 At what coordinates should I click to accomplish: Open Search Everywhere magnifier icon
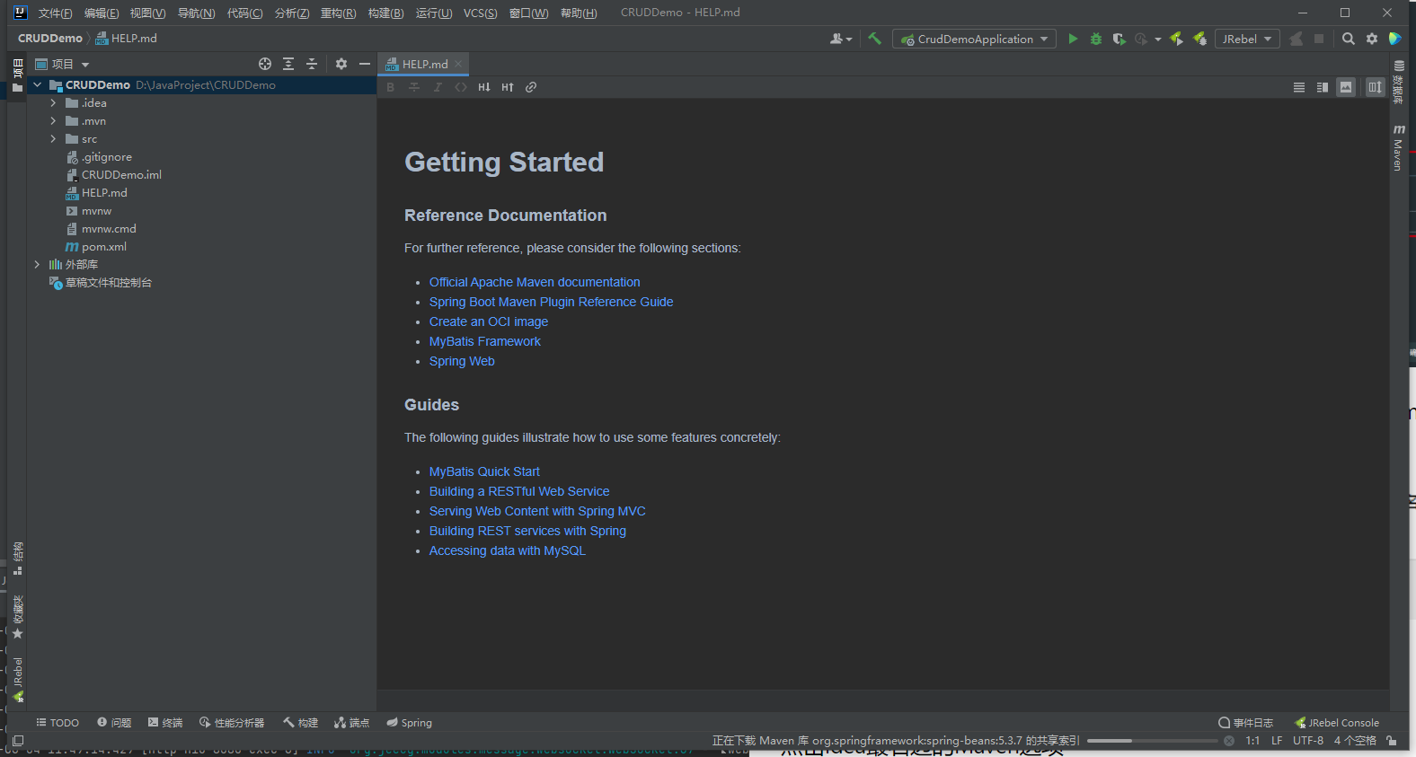click(x=1349, y=39)
